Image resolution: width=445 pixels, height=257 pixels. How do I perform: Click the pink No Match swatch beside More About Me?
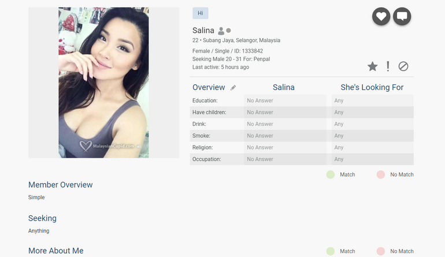pos(381,251)
